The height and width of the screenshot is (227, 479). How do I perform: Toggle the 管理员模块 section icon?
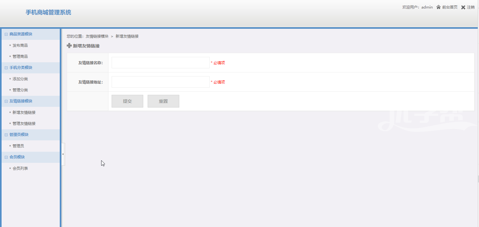tap(6, 135)
